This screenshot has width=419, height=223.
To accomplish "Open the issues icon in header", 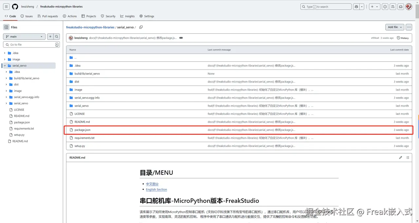I will 385,7.
